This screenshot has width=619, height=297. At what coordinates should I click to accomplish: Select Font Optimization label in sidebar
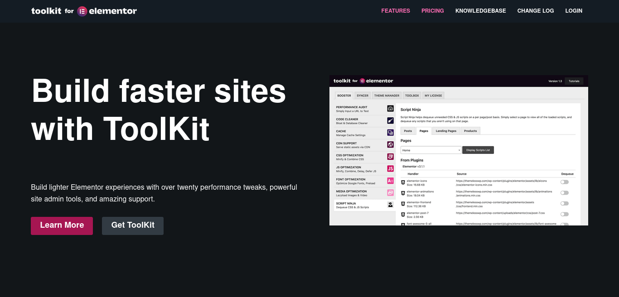(351, 179)
